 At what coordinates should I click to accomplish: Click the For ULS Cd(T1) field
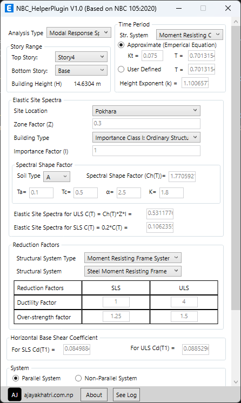(x=196, y=350)
